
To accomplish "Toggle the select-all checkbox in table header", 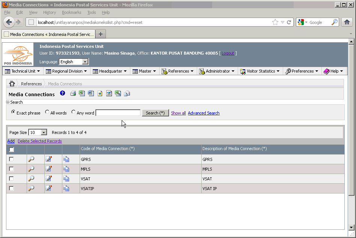I will click(11, 149).
